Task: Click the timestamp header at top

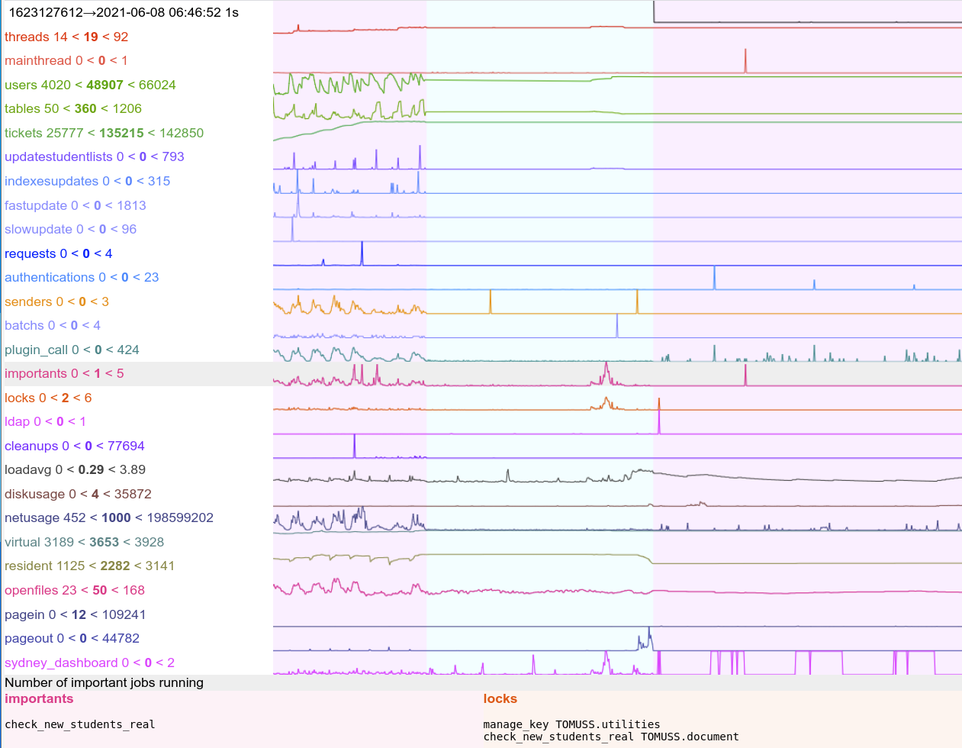Action: click(124, 12)
